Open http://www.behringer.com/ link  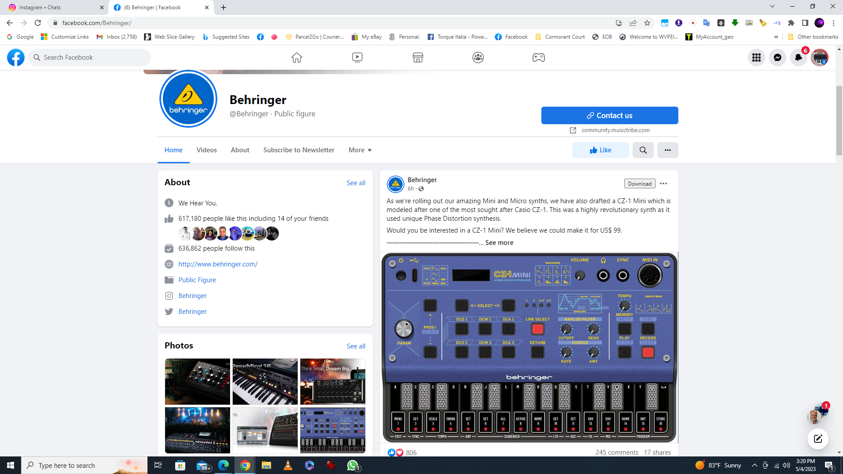218,264
